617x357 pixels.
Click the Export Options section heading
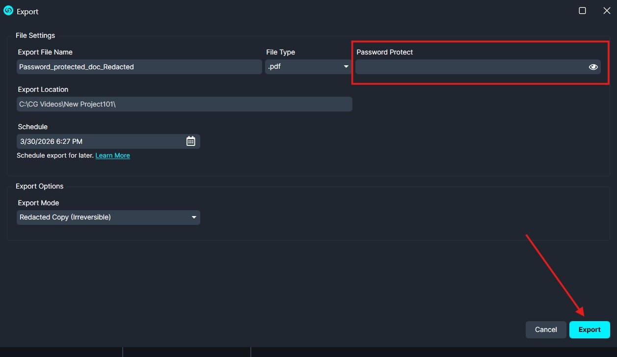39,186
